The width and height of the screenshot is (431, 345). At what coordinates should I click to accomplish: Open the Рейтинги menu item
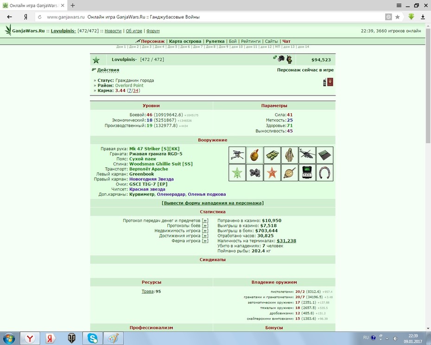pos(250,41)
